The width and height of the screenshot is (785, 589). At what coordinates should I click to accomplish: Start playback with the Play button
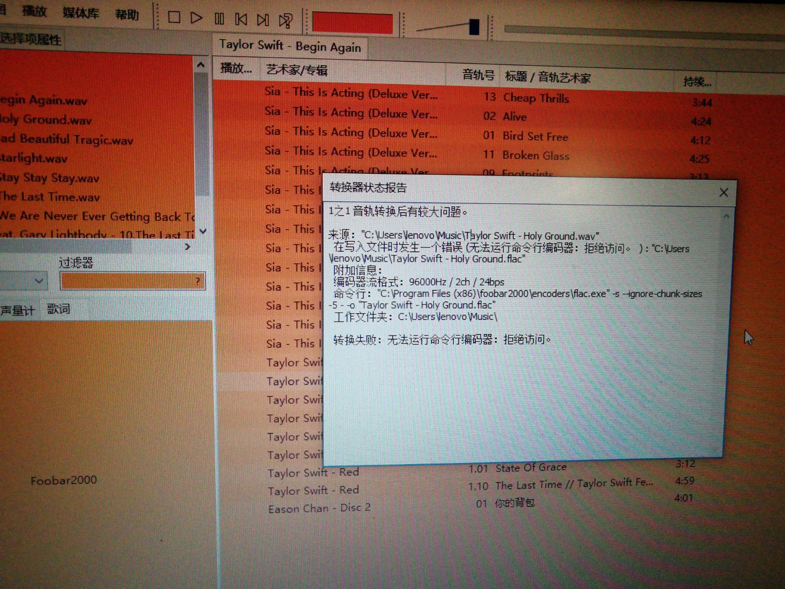[x=196, y=18]
